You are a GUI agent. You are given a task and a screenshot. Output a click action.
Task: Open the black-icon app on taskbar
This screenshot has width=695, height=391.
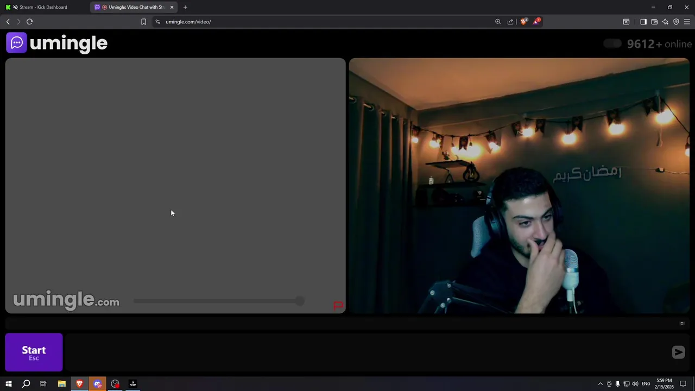tap(133, 384)
